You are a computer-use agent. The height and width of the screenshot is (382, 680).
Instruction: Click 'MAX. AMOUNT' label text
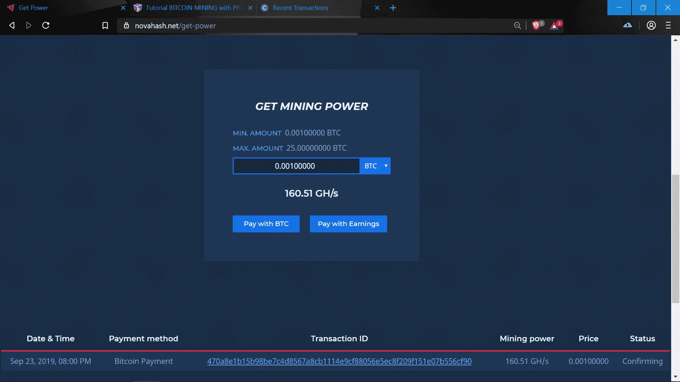[258, 148]
